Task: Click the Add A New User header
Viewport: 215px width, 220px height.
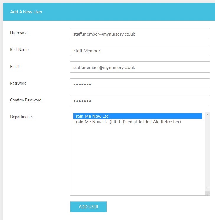Action: tap(26, 12)
